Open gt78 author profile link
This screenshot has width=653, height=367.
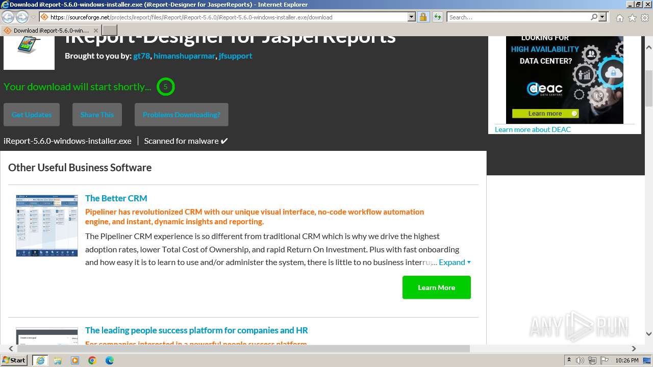pyautogui.click(x=141, y=56)
